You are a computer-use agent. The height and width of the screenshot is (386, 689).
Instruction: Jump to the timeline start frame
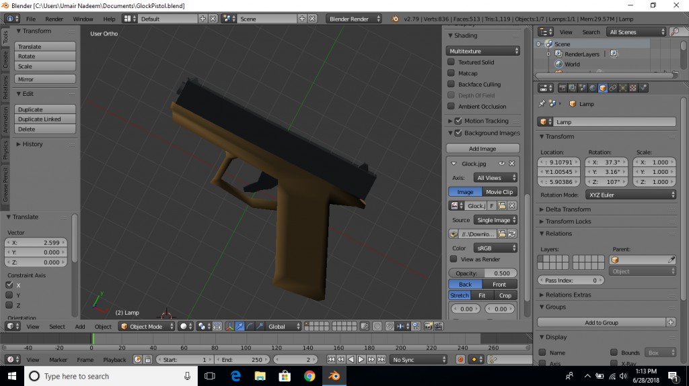(x=331, y=360)
